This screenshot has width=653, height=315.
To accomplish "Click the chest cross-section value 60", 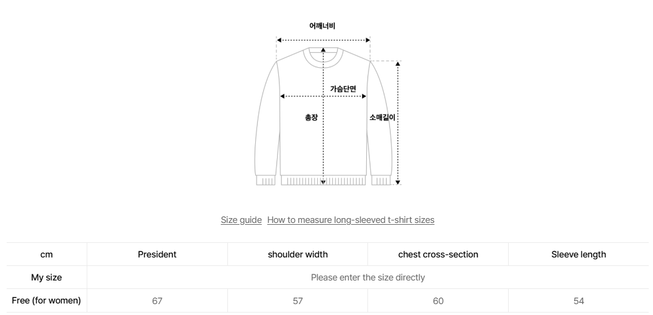I will point(438,300).
